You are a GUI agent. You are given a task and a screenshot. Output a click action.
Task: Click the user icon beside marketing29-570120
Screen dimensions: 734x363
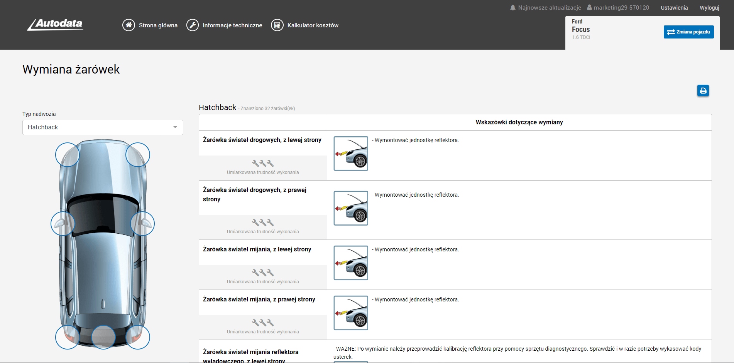point(589,8)
